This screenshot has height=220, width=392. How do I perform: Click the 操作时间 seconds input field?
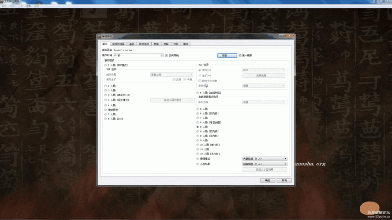(137, 55)
